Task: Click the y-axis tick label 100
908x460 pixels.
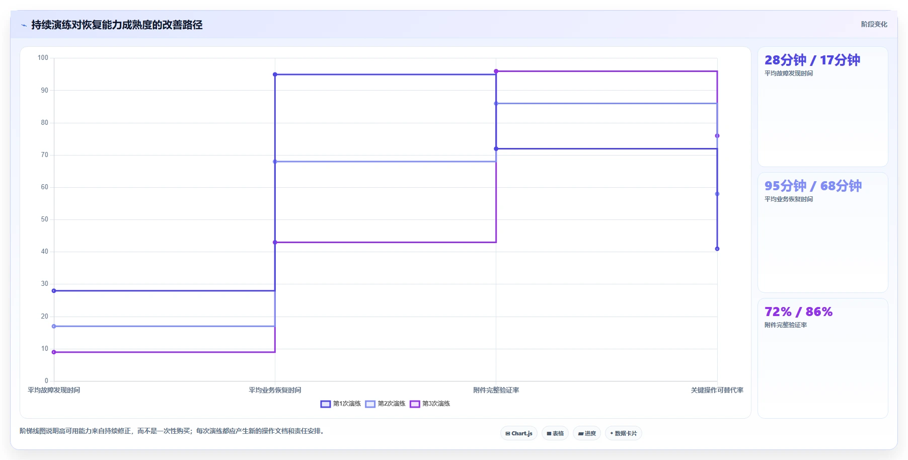Action: [x=43, y=58]
